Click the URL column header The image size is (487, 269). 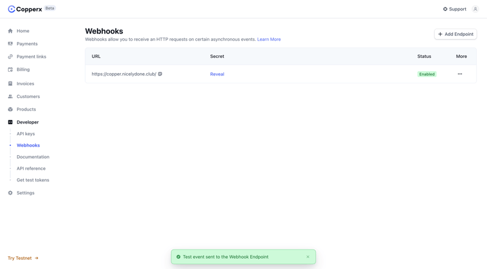pyautogui.click(x=96, y=56)
